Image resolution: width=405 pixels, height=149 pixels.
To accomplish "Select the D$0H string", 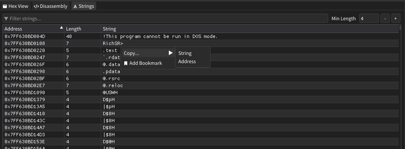I will point(109,114).
